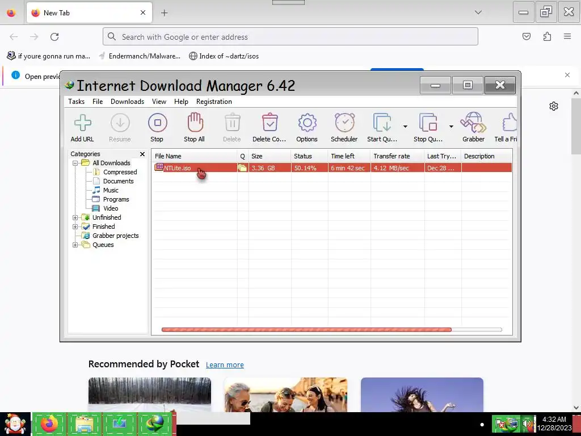Click the Start Queue icon
The image size is (581, 436).
point(382,123)
